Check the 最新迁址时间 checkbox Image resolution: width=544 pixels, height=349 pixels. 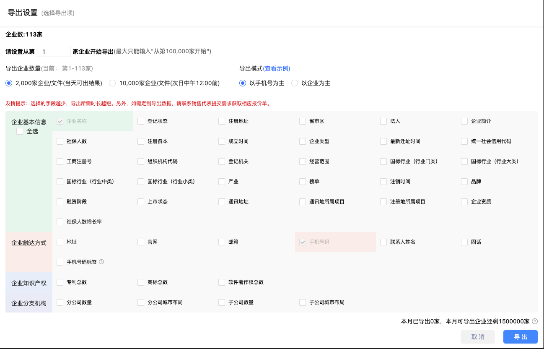(x=383, y=141)
